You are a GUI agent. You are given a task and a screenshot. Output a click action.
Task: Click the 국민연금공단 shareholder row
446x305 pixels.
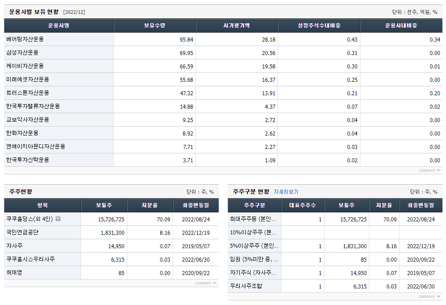pyautogui.click(x=111, y=233)
